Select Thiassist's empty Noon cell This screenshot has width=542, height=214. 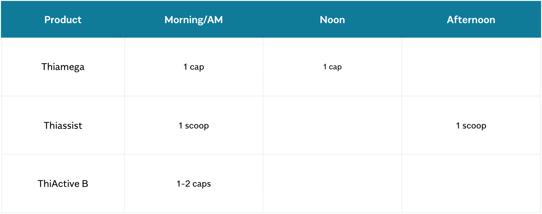332,125
